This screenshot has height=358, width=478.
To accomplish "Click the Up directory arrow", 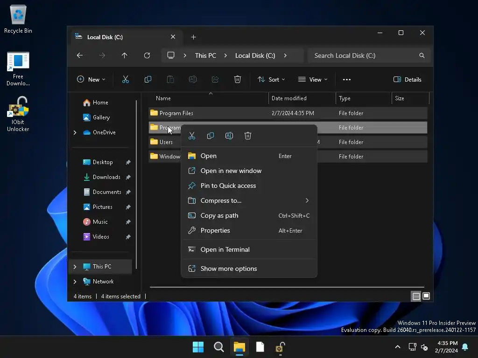I will coord(124,55).
